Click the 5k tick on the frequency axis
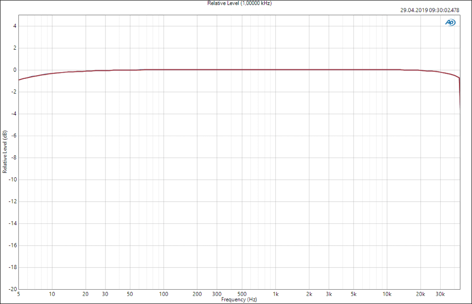This screenshot has width=472, height=304. point(354,294)
